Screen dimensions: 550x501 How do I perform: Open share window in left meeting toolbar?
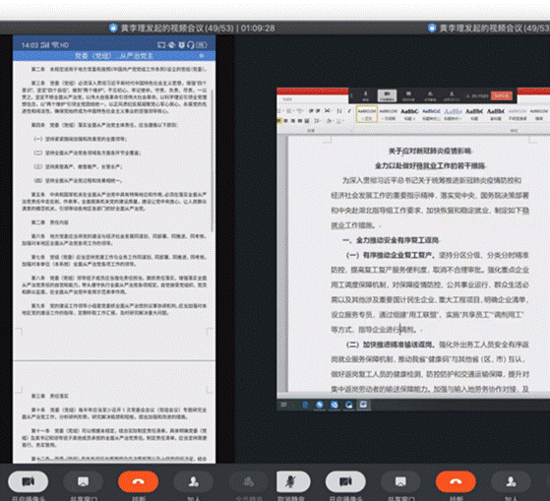[x=83, y=481]
